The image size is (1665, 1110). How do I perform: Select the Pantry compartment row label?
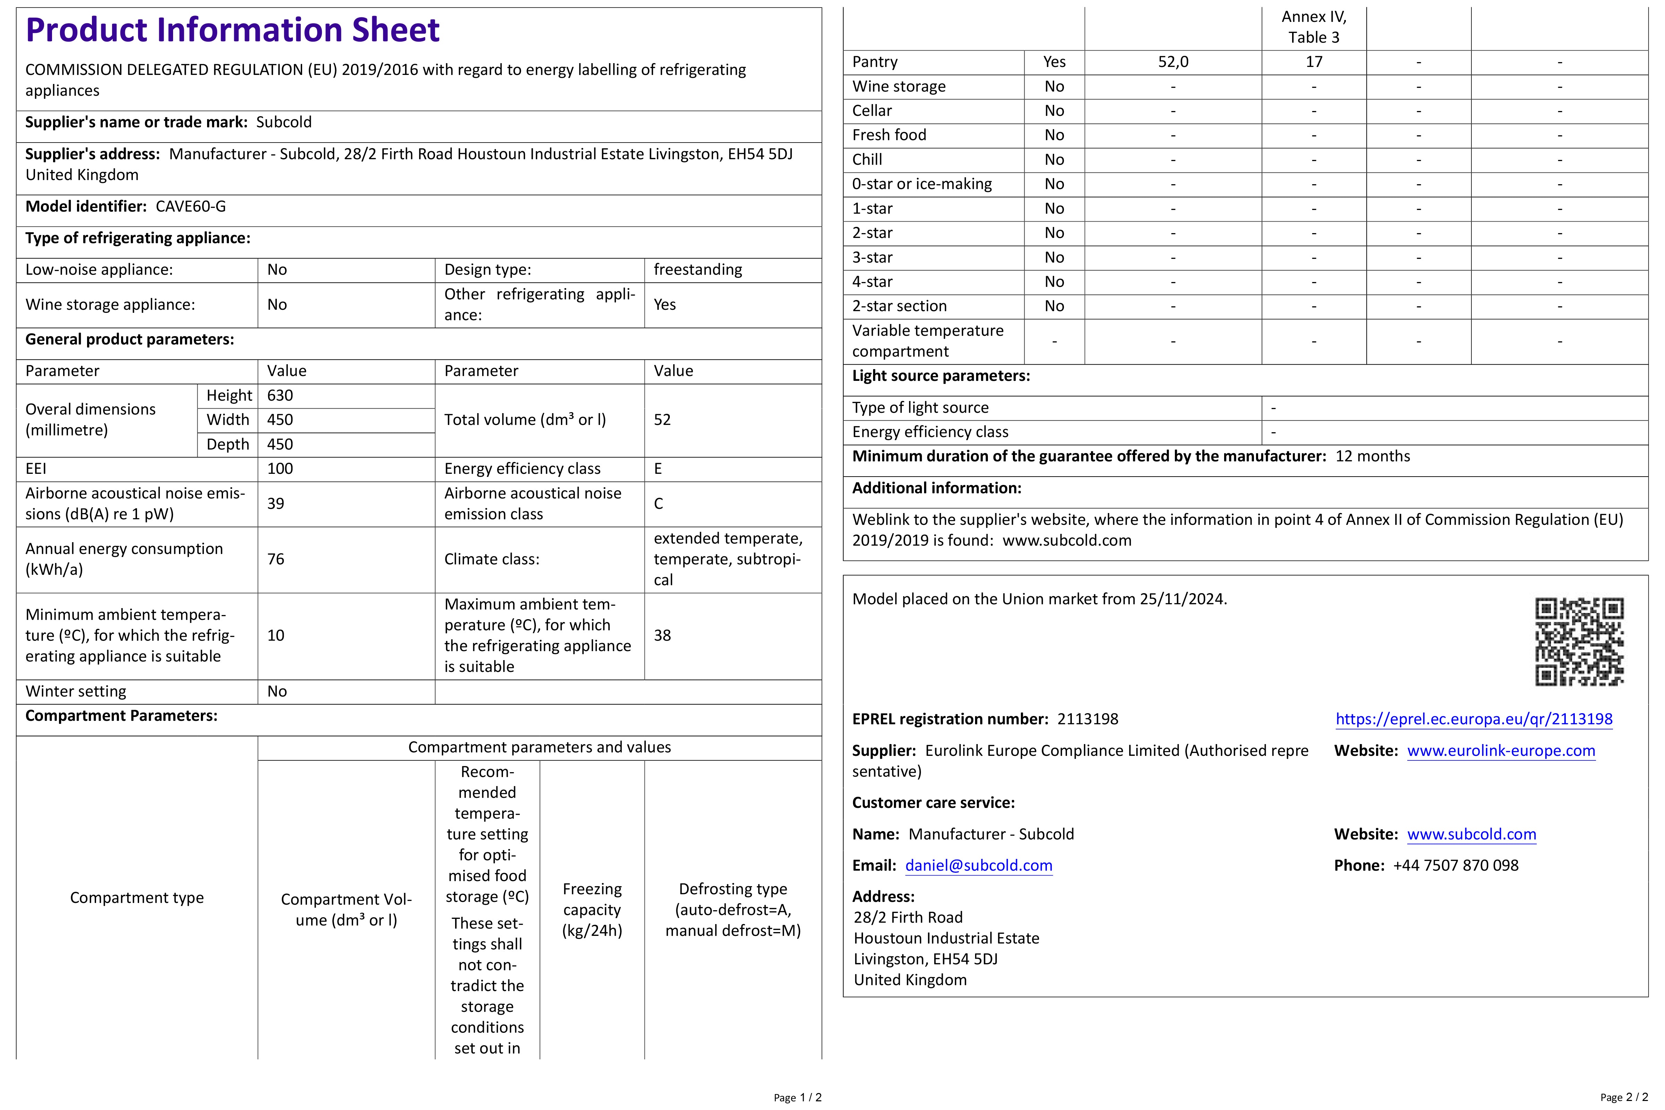tap(874, 62)
